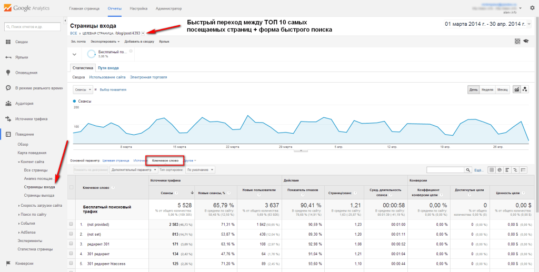
Task: Check the box for (not provided) row
Action: pos(71,224)
